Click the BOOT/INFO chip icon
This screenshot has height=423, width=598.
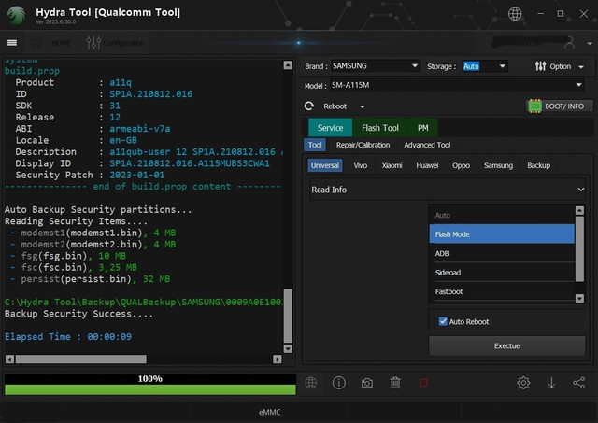[534, 106]
